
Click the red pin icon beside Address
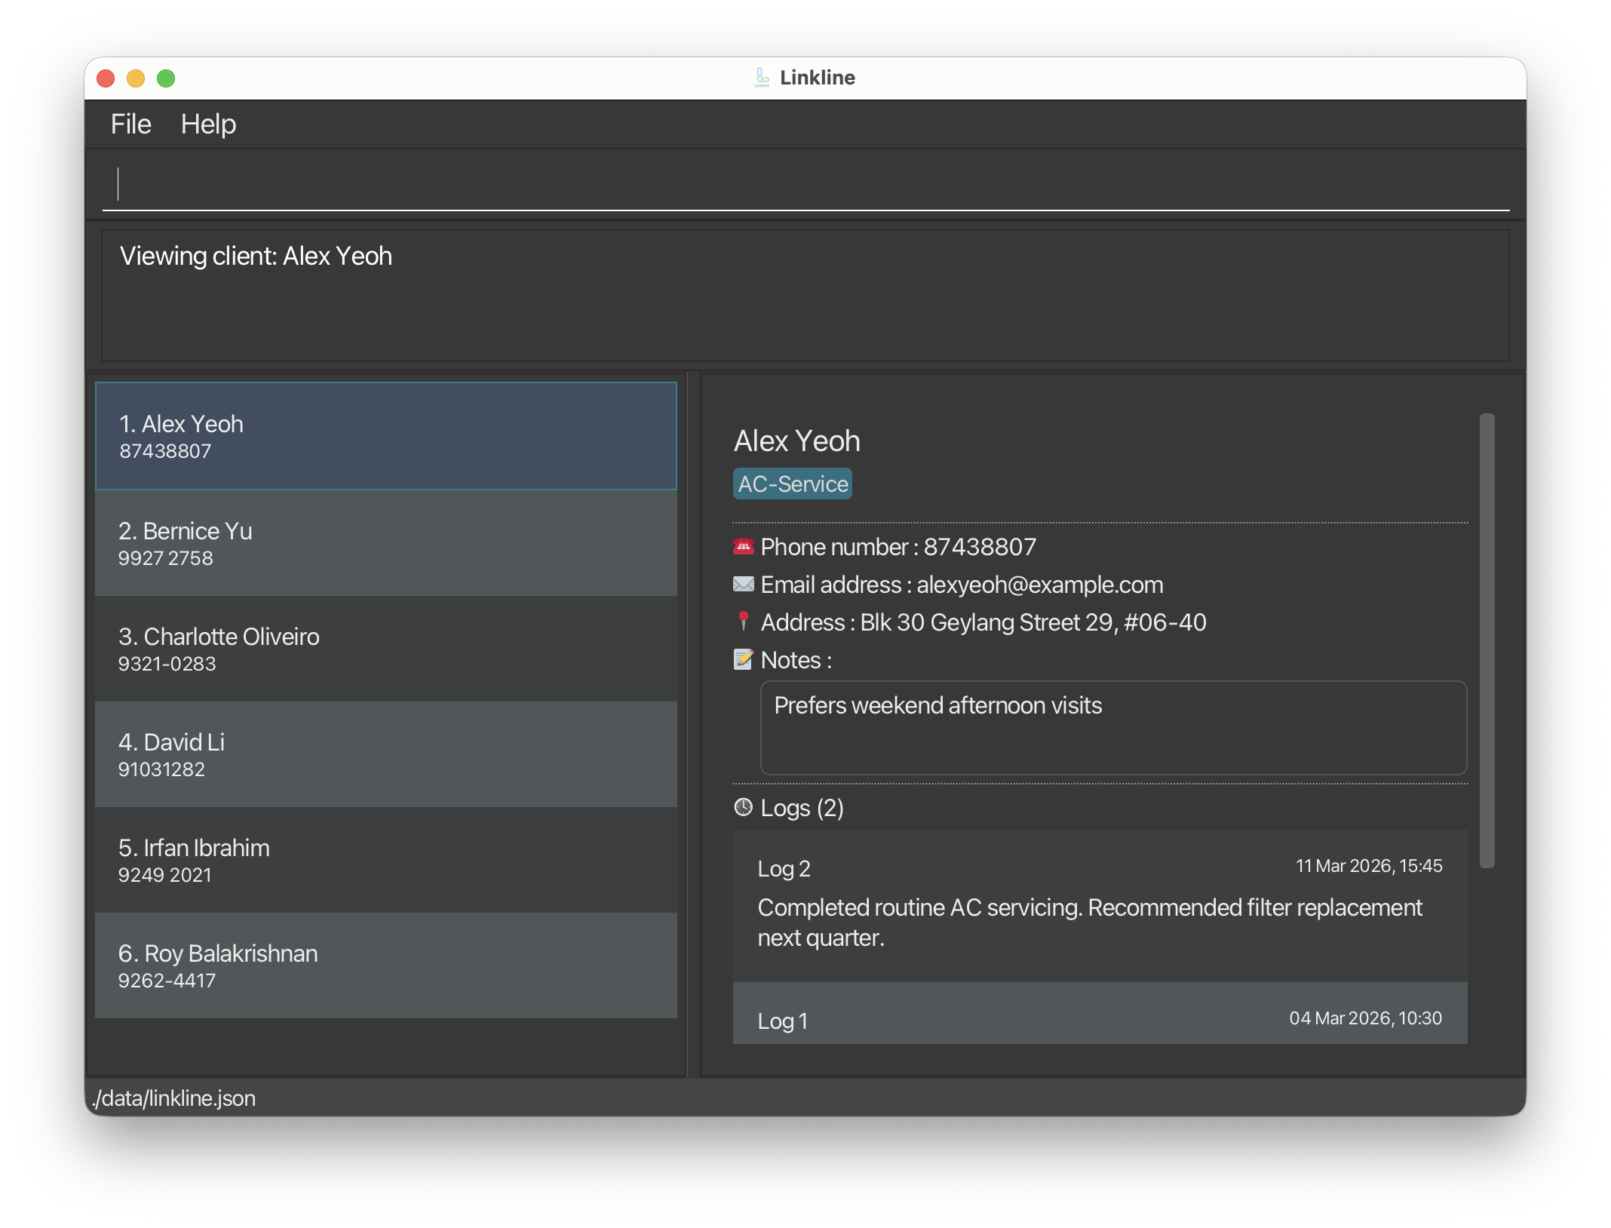tap(743, 621)
